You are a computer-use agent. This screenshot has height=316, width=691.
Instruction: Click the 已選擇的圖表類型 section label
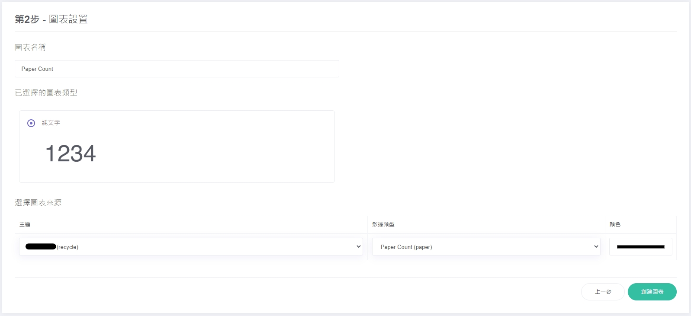(46, 93)
